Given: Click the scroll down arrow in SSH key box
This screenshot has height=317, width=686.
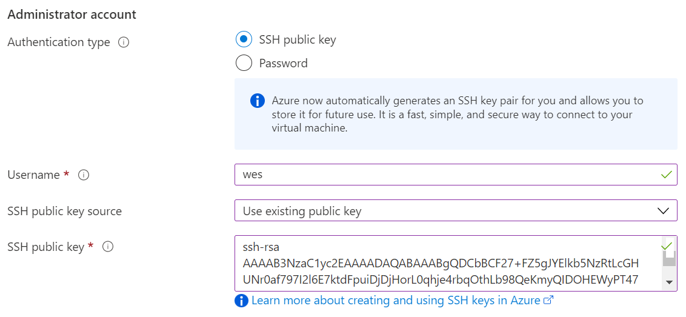Looking at the screenshot, I should [x=669, y=282].
